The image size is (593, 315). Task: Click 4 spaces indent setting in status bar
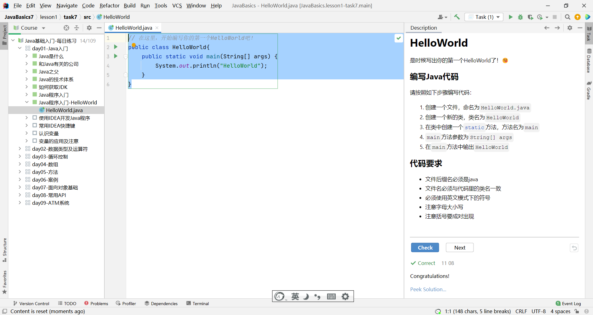pyautogui.click(x=560, y=311)
